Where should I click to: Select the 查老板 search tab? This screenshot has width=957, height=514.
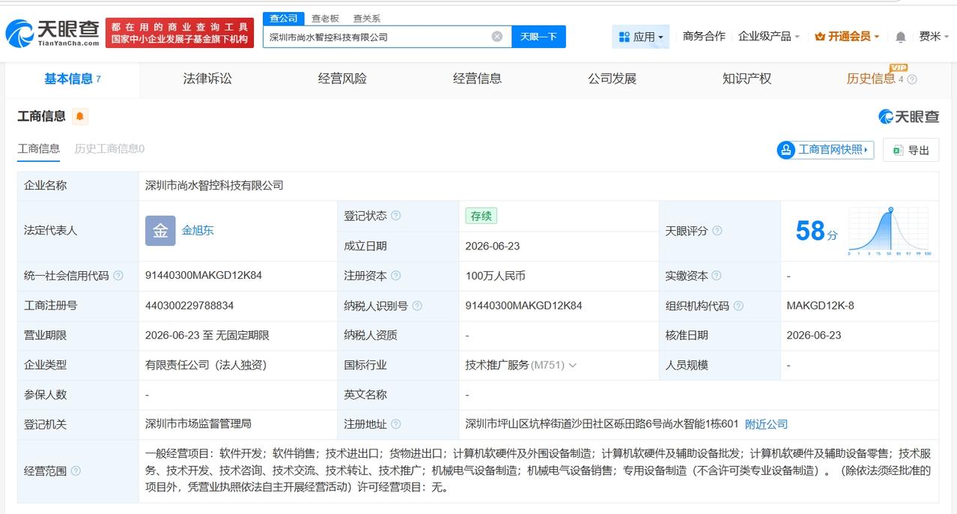point(325,18)
